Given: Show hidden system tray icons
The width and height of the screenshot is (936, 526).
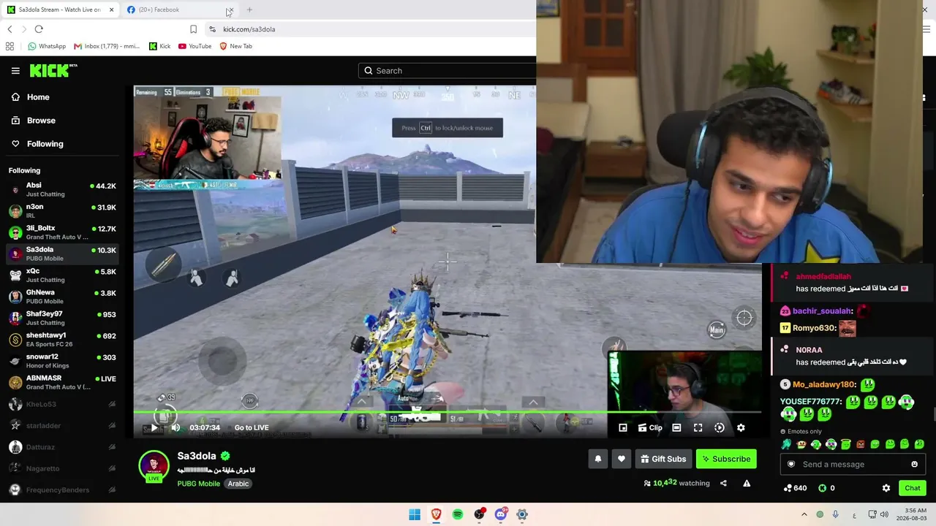Looking at the screenshot, I should [x=804, y=515].
